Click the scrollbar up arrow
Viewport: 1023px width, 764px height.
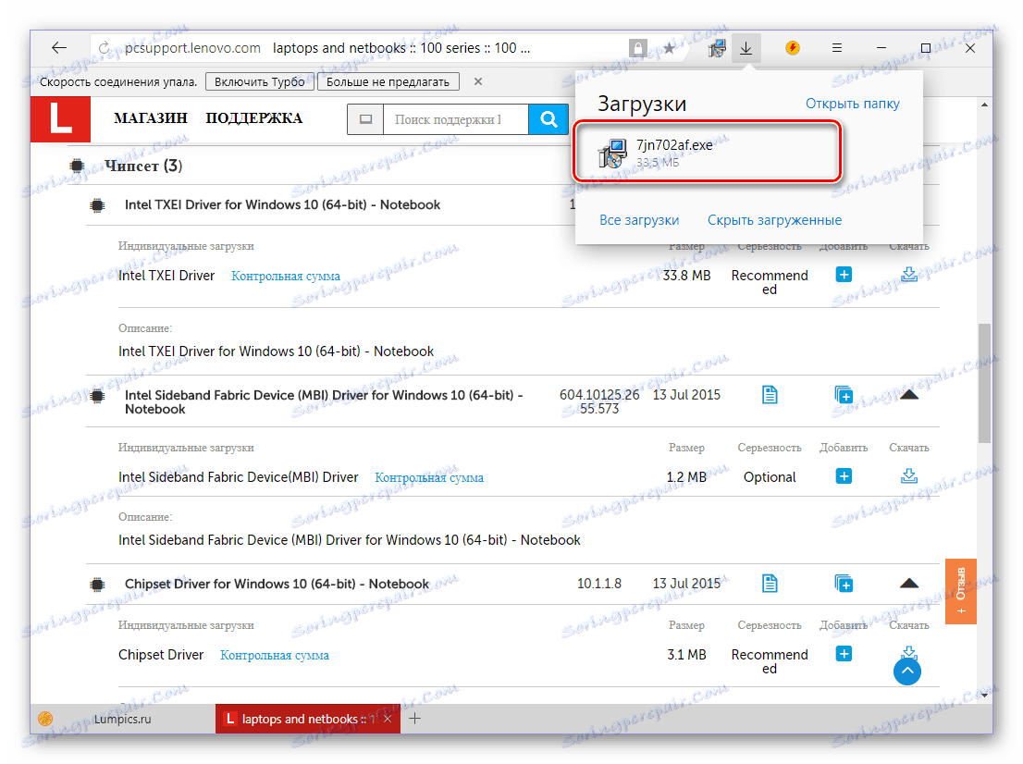tap(984, 105)
